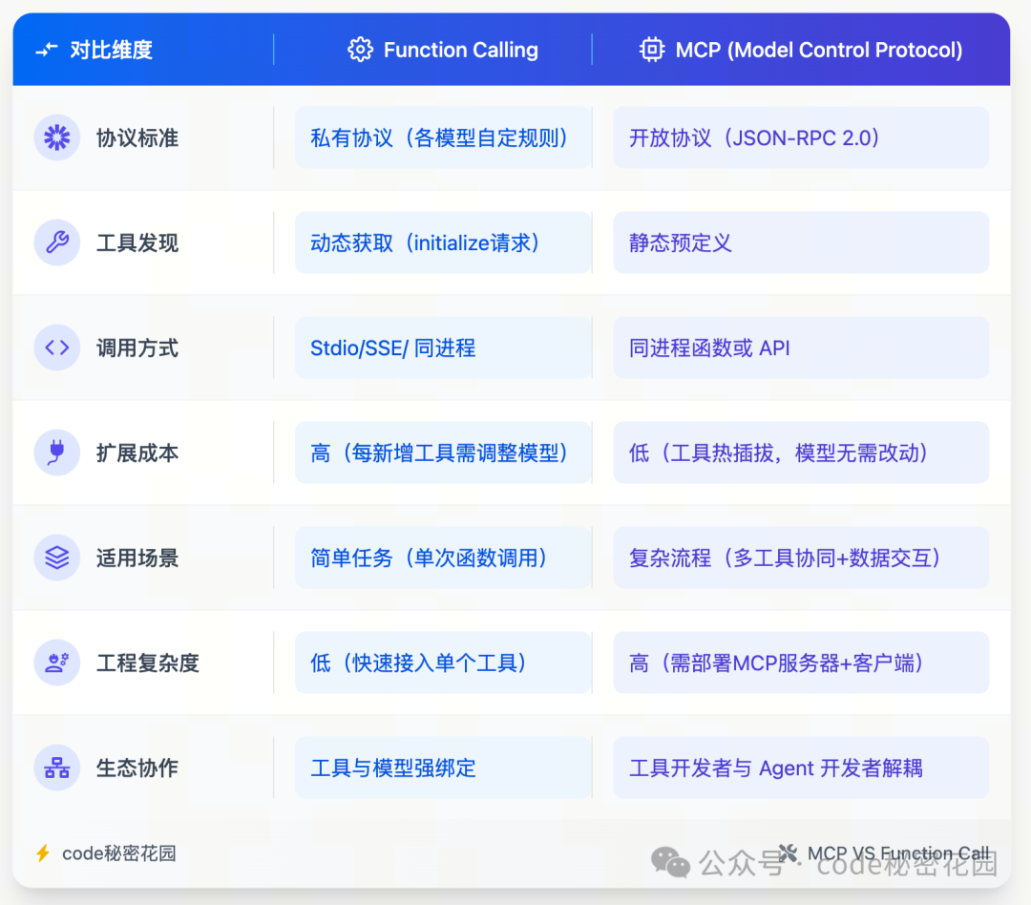
Task: Select the MCP chip icon in the header
Action: click(652, 50)
